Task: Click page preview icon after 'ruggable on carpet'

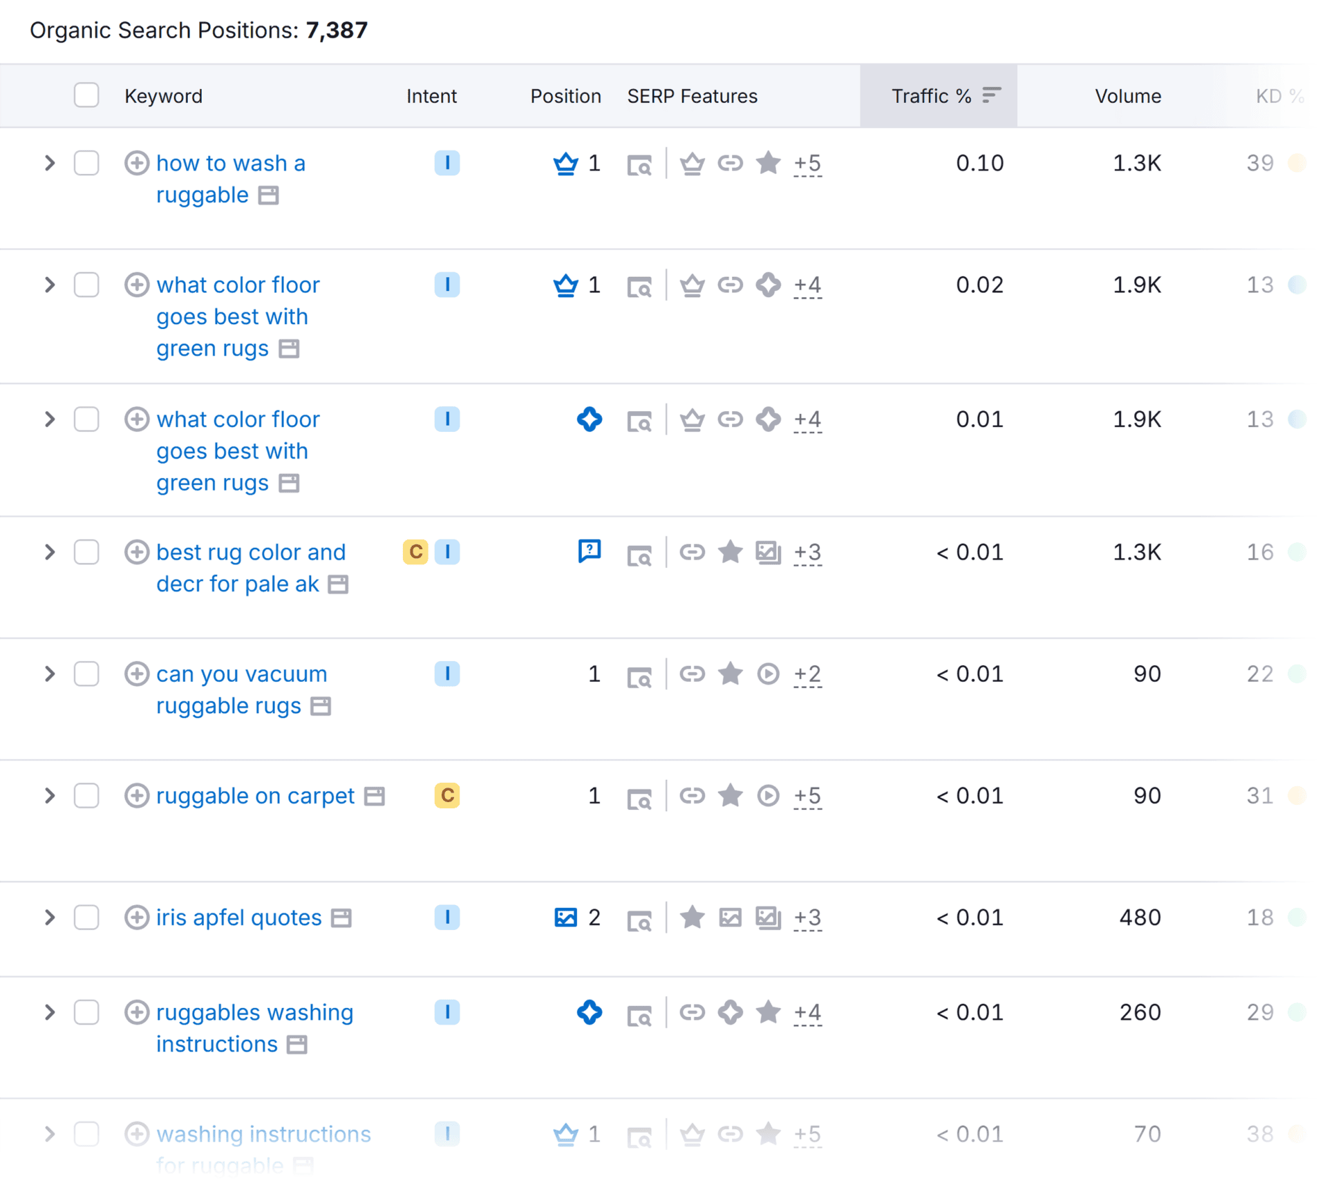Action: pyautogui.click(x=375, y=797)
